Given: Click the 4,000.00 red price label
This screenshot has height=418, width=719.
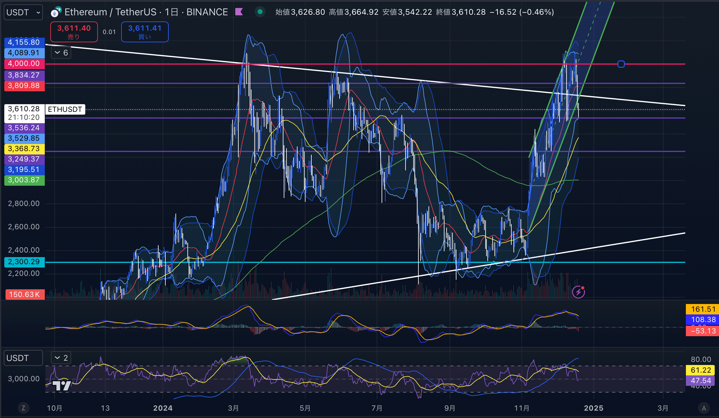Looking at the screenshot, I should point(25,63).
